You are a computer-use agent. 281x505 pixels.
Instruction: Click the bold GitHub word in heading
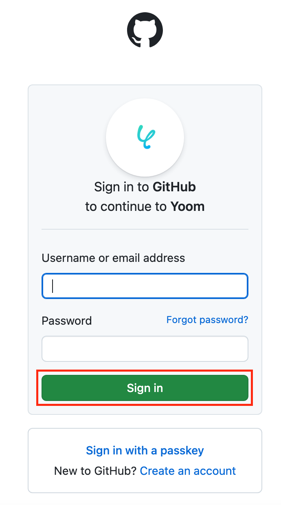click(174, 187)
